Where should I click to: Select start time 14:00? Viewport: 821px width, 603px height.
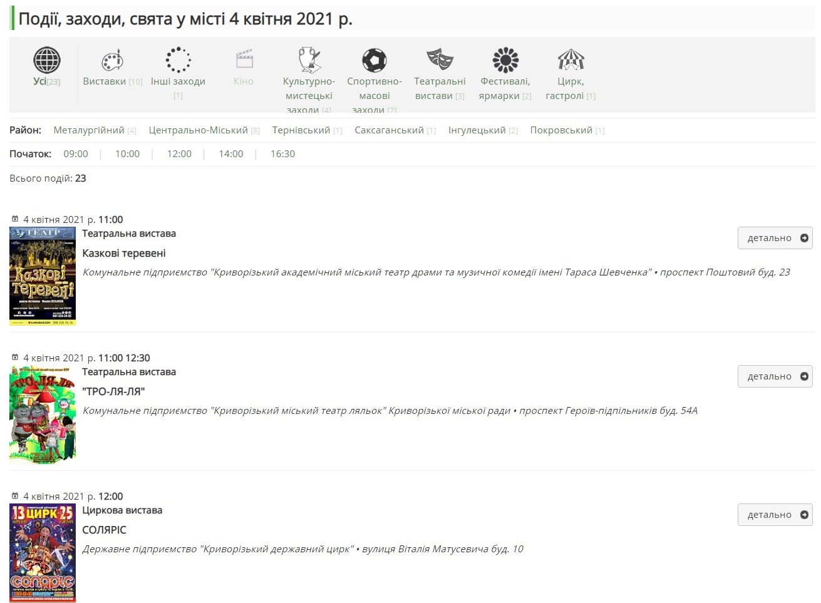(231, 154)
